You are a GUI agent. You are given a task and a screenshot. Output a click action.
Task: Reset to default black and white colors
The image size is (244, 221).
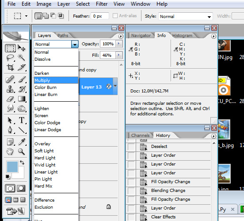(x=8, y=177)
